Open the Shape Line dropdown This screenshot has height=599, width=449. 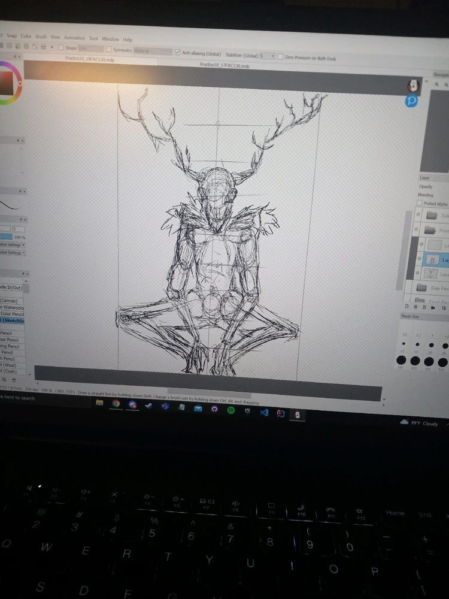tap(91, 48)
